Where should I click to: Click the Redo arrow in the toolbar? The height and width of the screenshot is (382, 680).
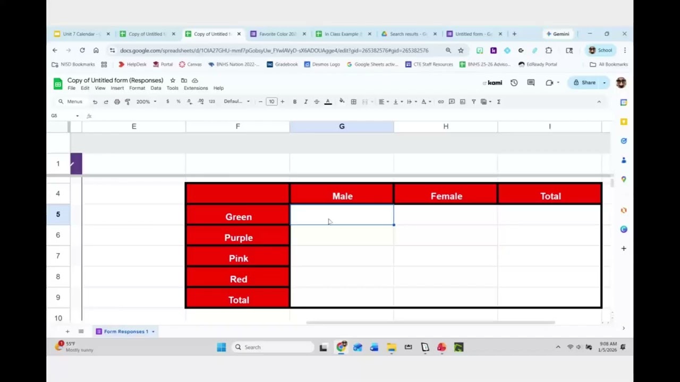(x=106, y=101)
